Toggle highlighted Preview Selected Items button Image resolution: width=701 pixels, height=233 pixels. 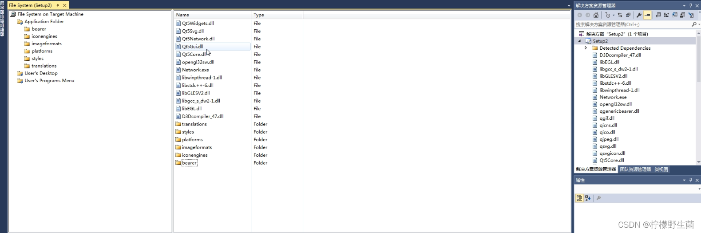click(647, 15)
